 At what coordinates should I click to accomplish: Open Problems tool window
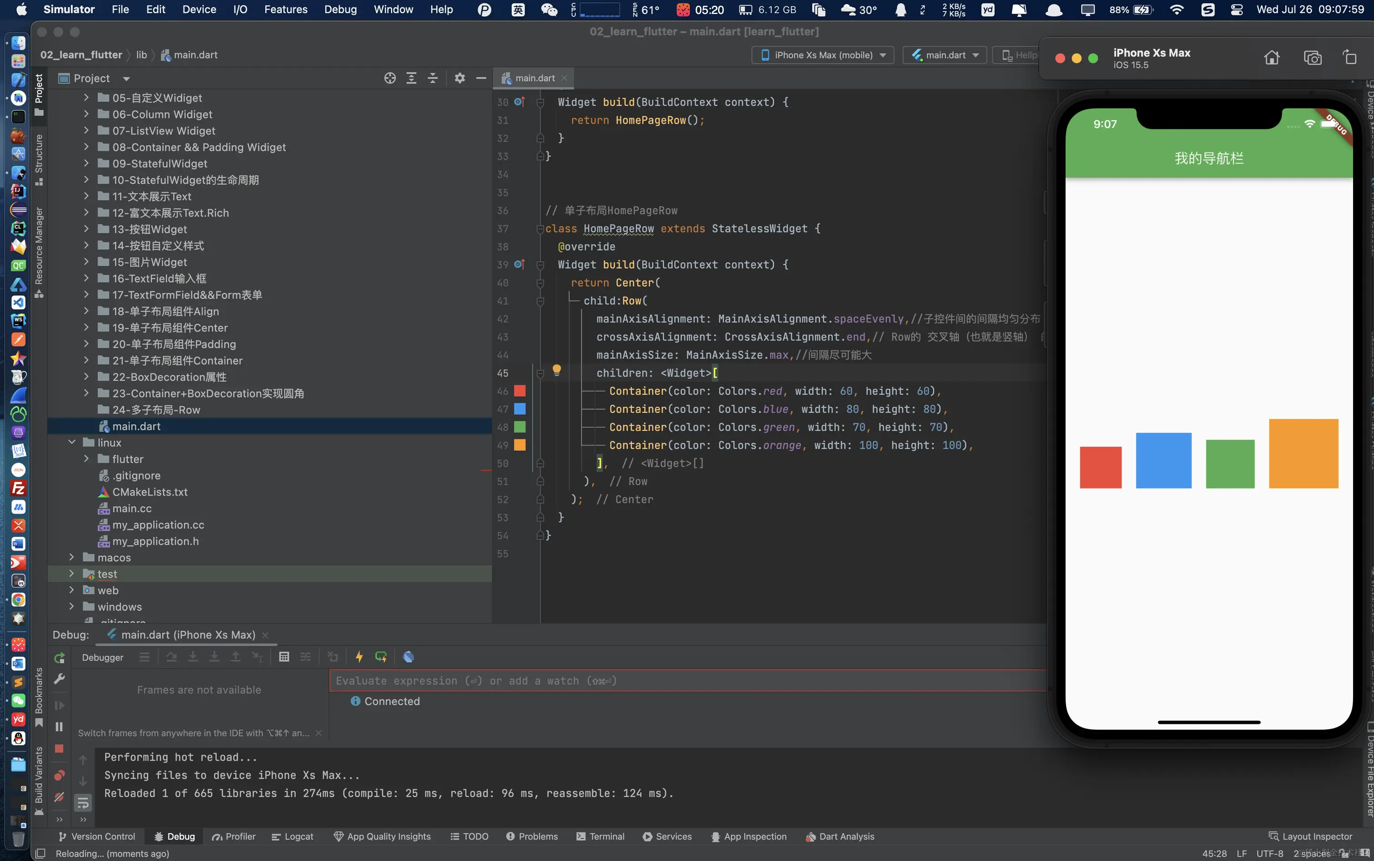pos(532,836)
